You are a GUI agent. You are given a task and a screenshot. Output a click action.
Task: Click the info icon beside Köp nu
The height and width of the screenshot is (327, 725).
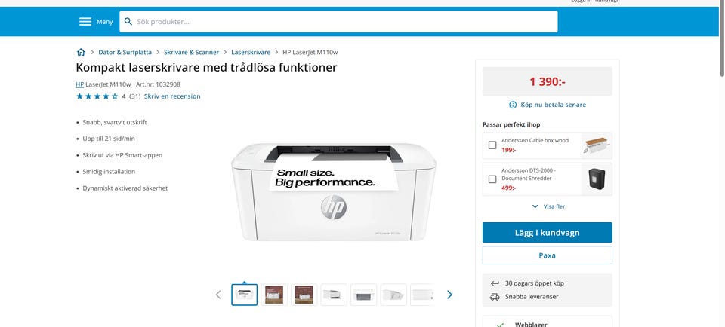pos(513,105)
